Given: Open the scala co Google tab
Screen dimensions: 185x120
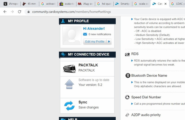Looking at the screenshot, I should coord(141,4).
